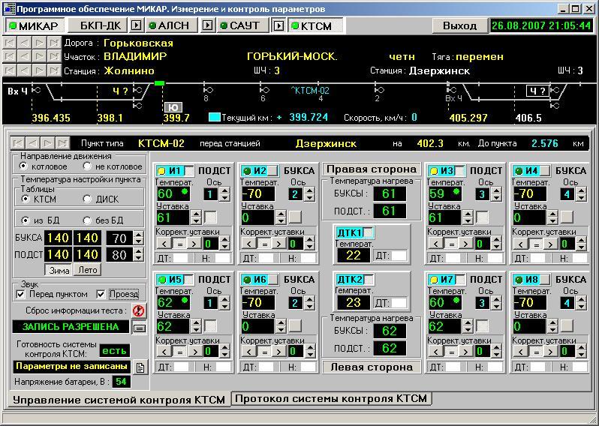599x426 pixels.
Task: Click the icon beside ЗАПИСЬ РАЗРЕШЕНА
Action: [139, 327]
